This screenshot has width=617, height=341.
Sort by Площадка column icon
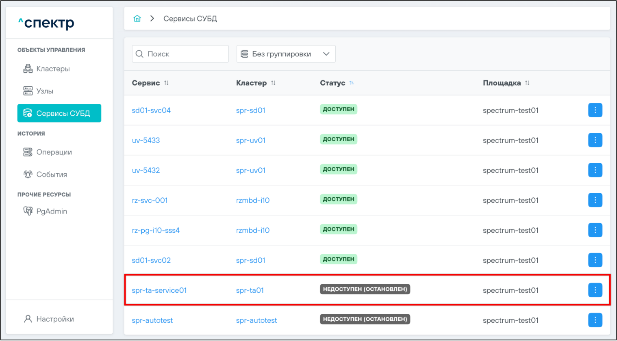[x=527, y=83]
